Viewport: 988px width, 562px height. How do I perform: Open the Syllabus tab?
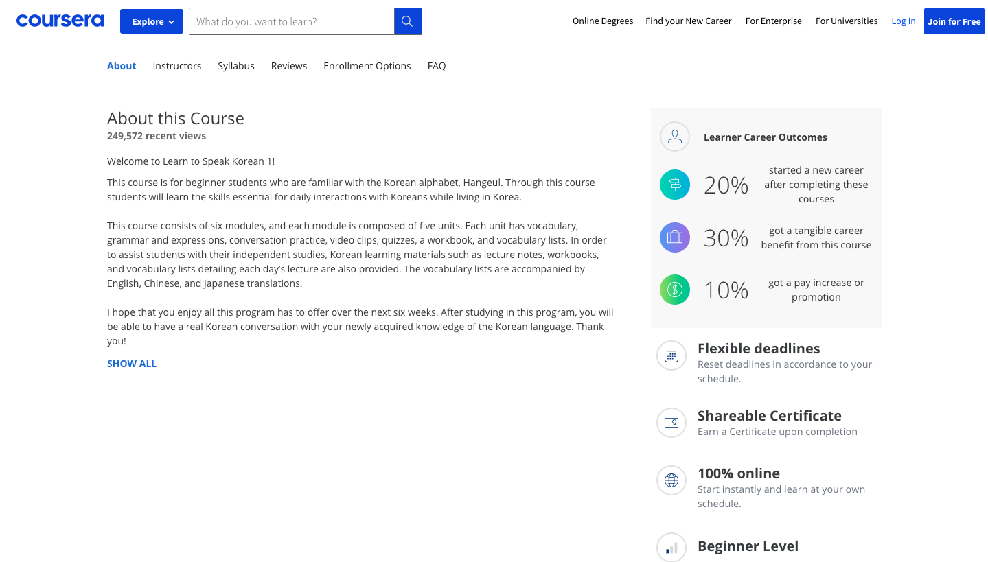coord(236,66)
